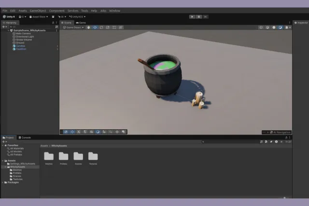Toggle first scene view shading mode icon
The width and height of the screenshot is (309, 206).
261,27
